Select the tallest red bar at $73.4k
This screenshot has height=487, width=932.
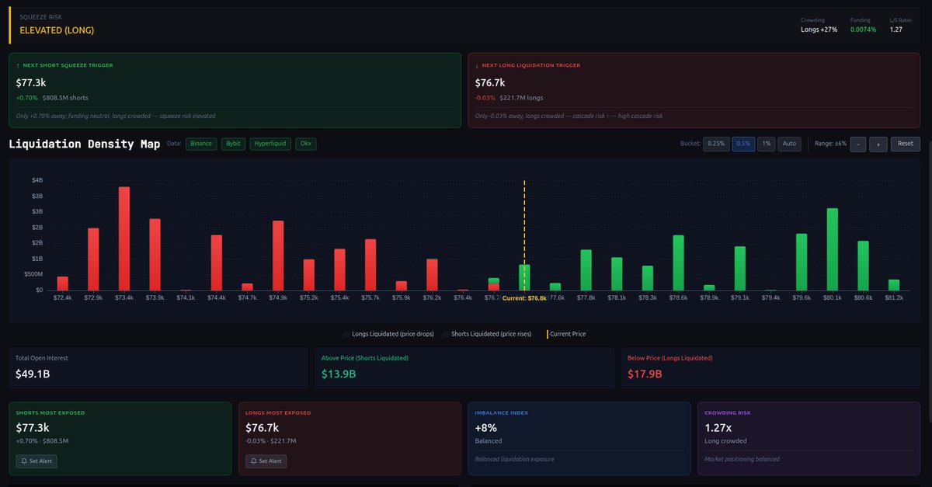[x=123, y=238]
